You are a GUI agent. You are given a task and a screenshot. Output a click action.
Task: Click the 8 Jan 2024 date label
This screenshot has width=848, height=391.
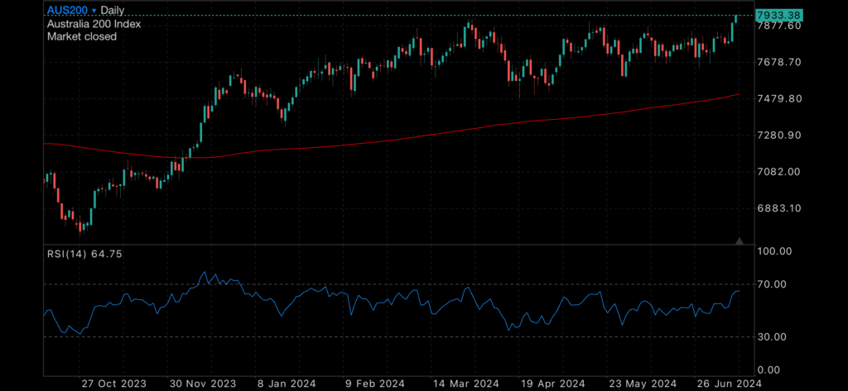[x=286, y=384]
